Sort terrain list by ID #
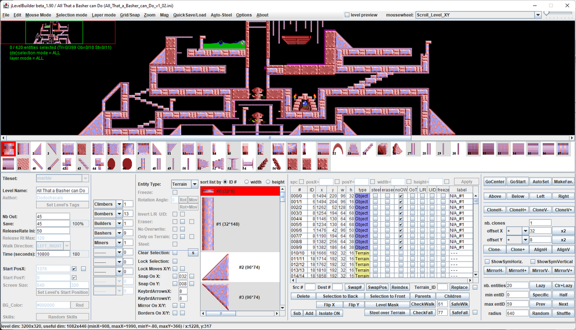This screenshot has height=330, width=576. 225,182
